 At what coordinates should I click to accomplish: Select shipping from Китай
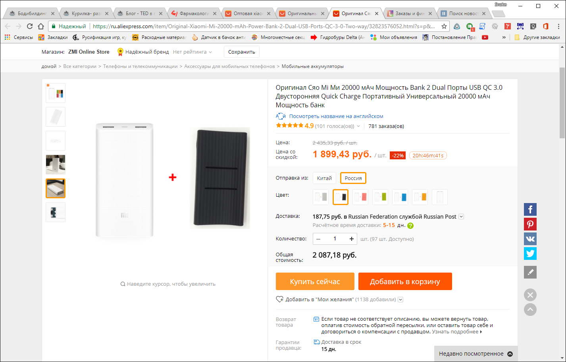[x=324, y=178]
